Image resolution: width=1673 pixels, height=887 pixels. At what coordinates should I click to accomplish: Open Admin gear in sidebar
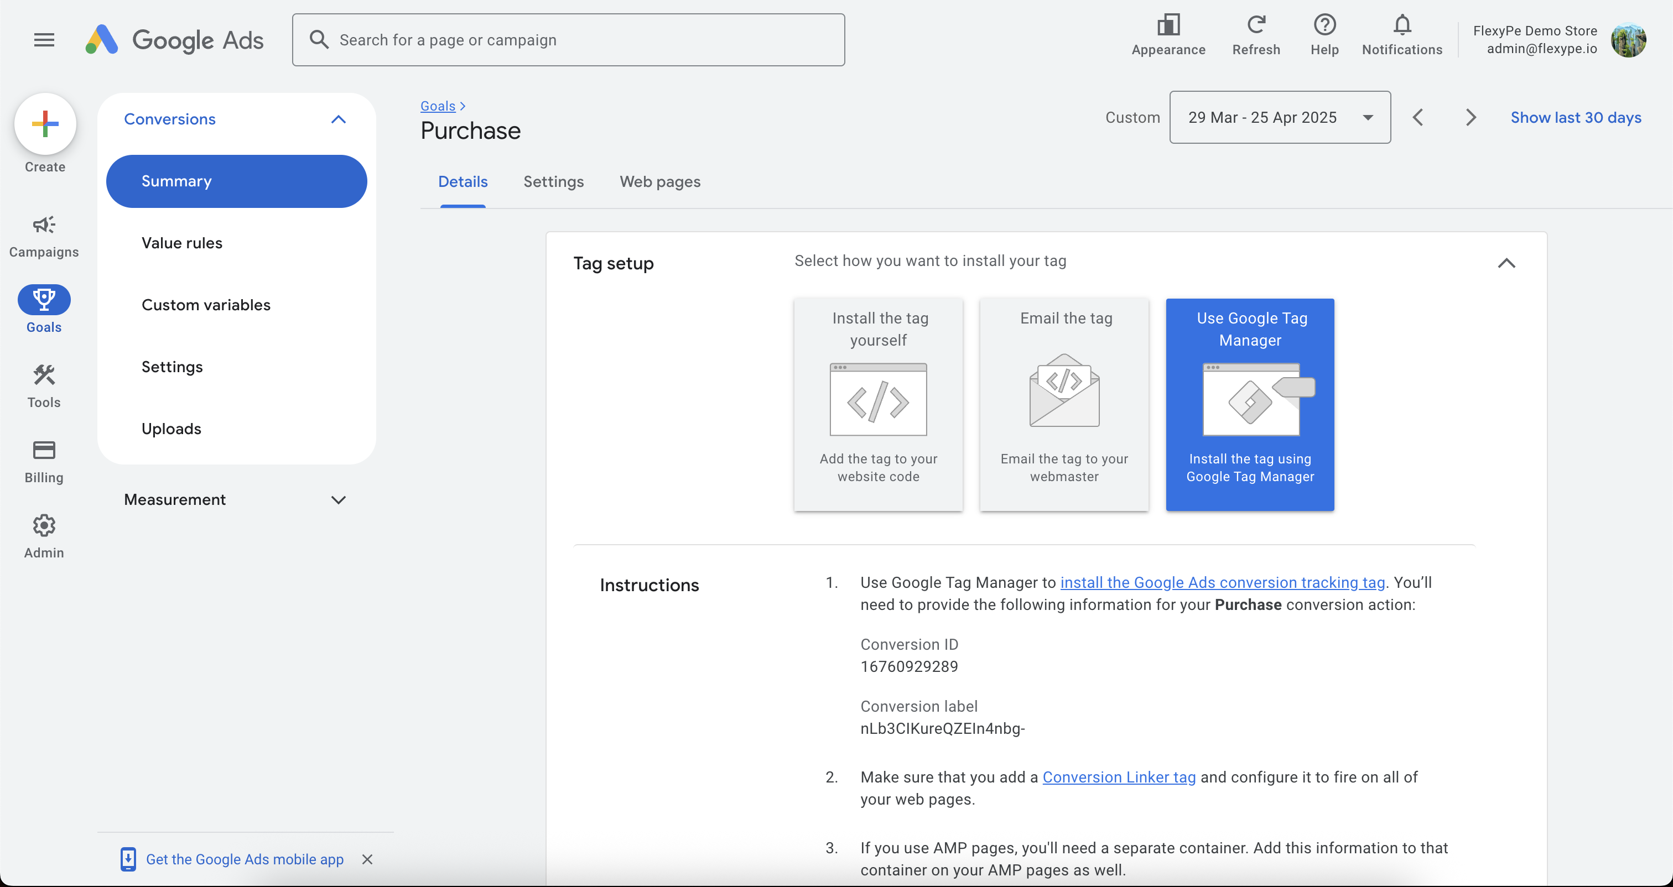pyautogui.click(x=44, y=536)
